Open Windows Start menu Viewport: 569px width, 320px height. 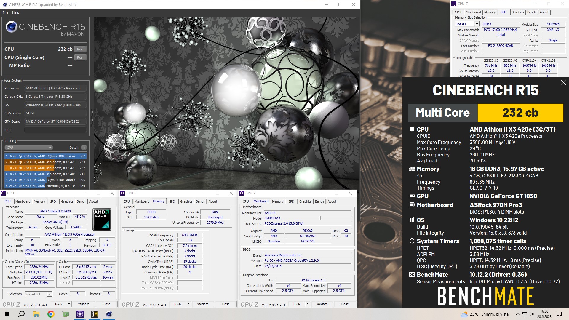7,314
